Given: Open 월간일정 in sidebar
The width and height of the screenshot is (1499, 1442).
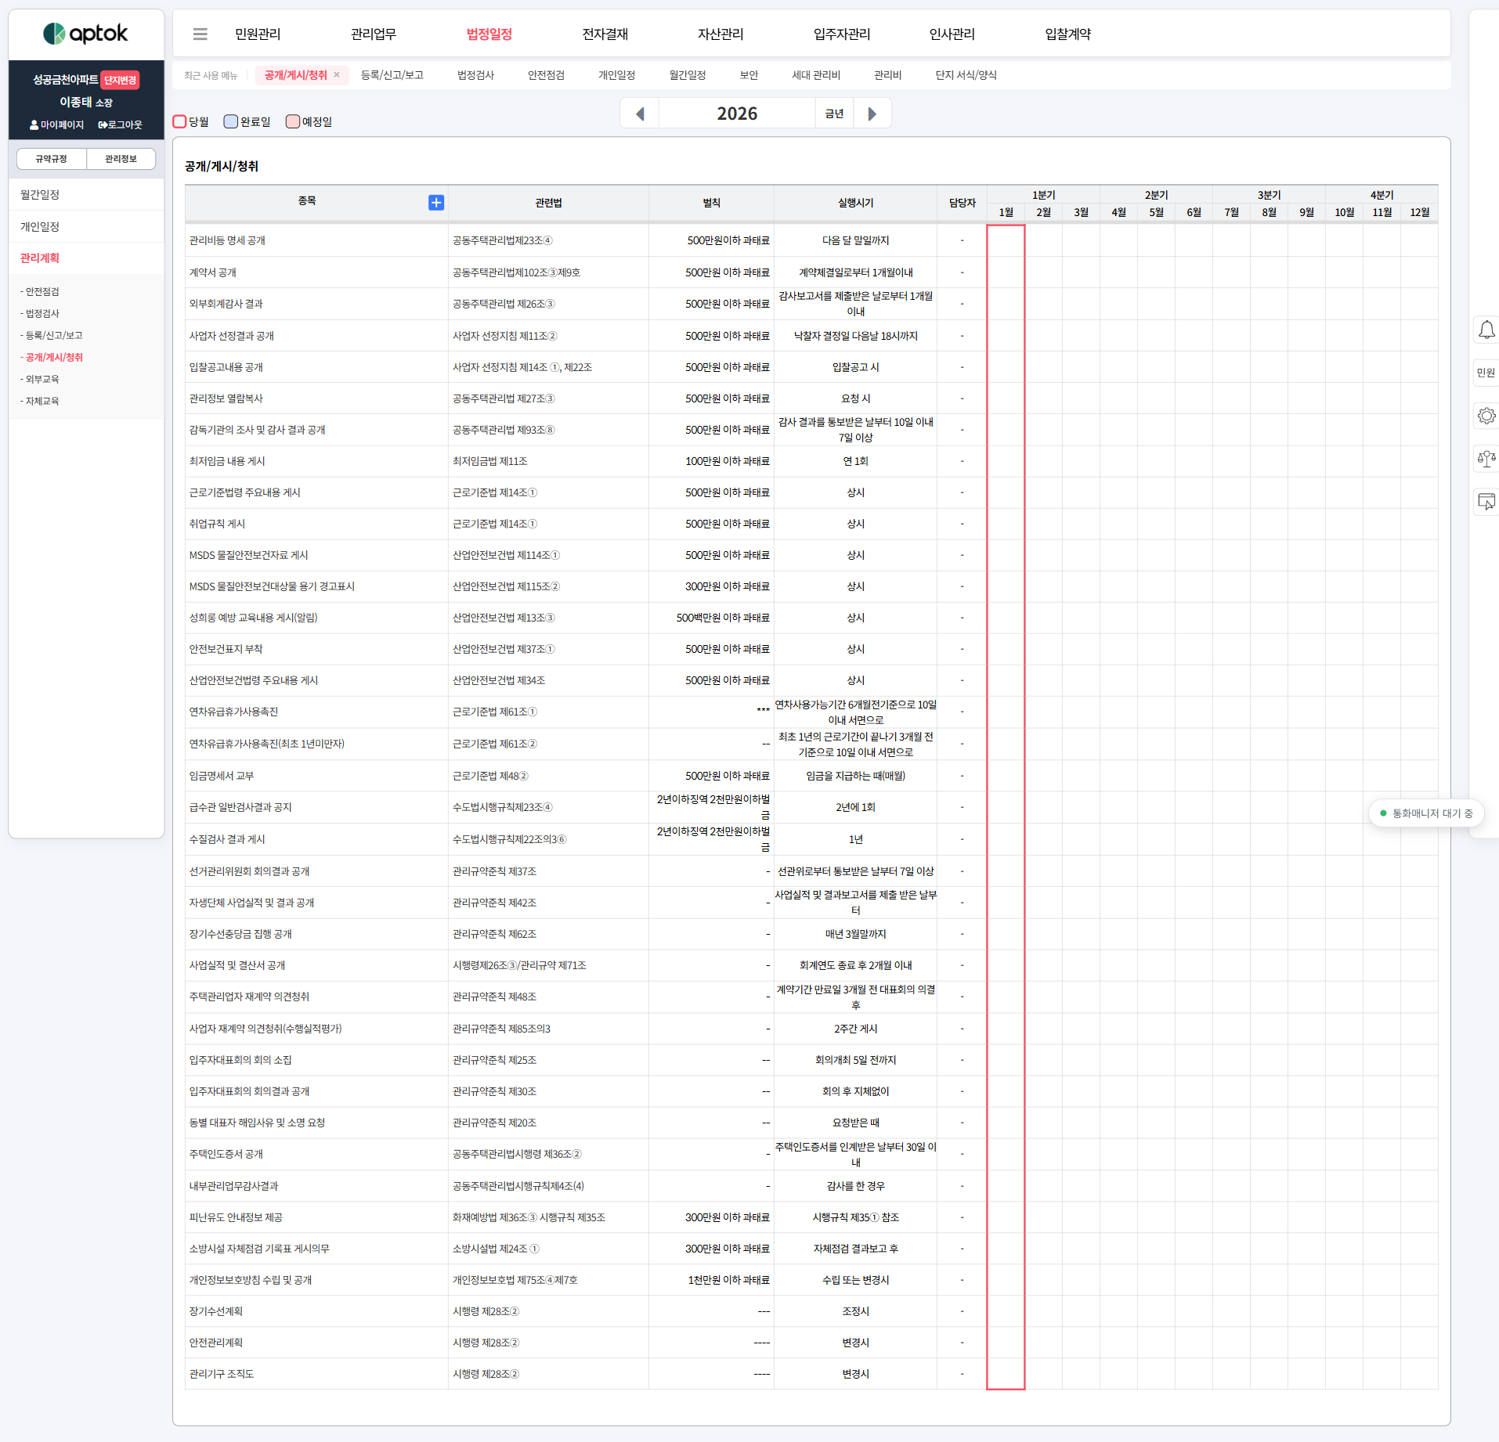Looking at the screenshot, I should coord(86,195).
